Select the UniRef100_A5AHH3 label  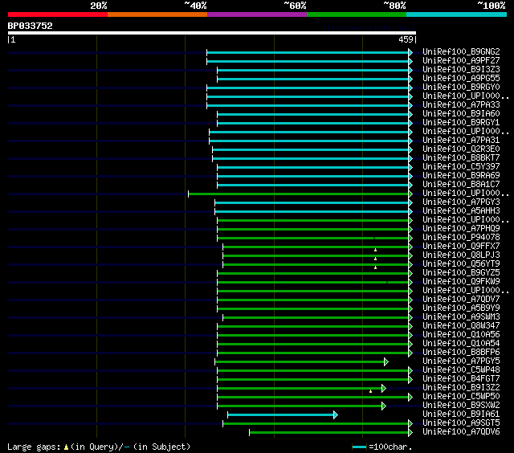[461, 210]
